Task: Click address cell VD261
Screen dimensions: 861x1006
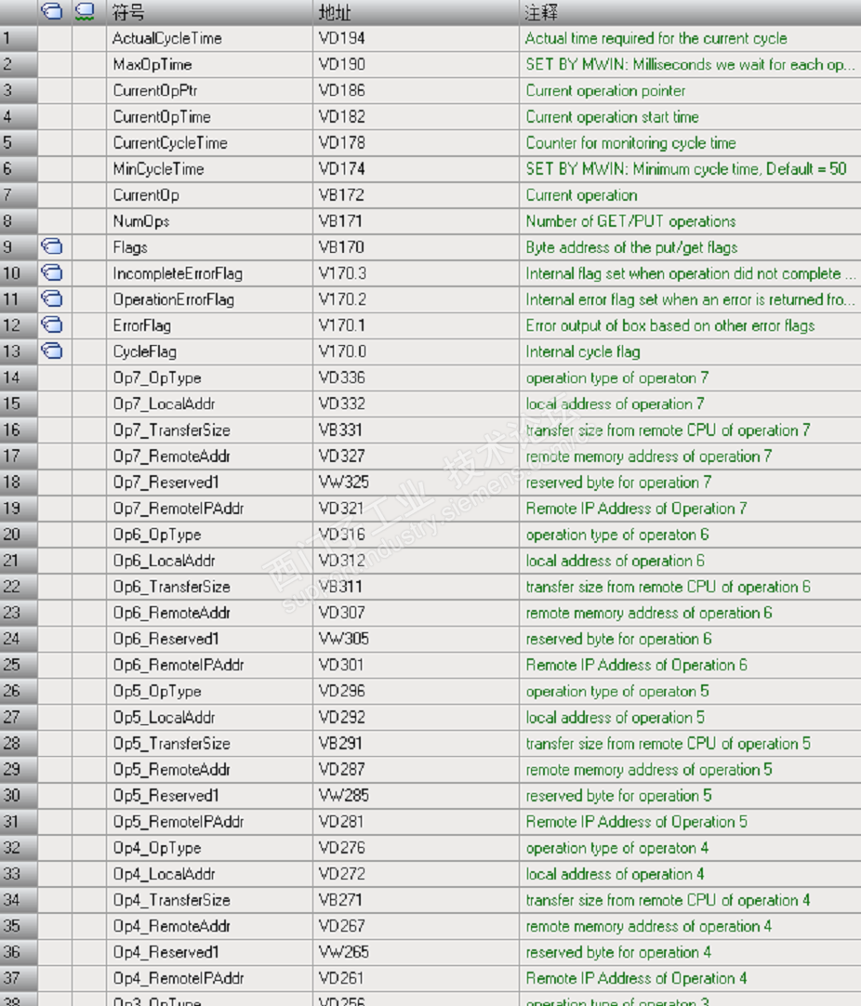Action: click(417, 978)
